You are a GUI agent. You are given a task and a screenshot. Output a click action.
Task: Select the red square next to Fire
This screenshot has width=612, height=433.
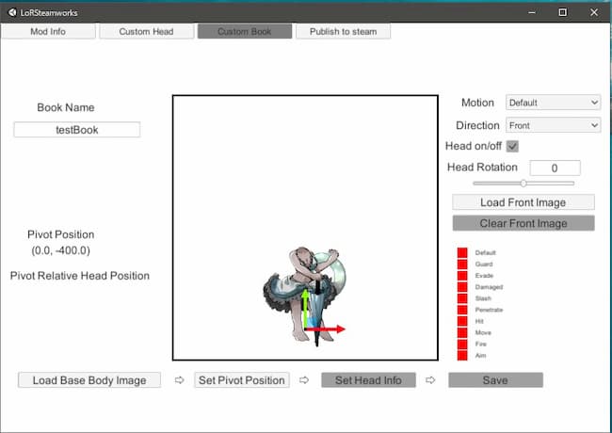[462, 345]
